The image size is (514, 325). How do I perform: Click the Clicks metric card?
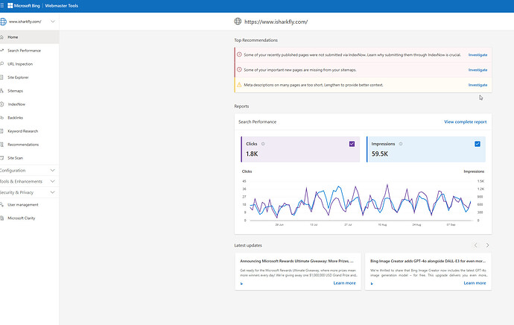[x=300, y=149]
